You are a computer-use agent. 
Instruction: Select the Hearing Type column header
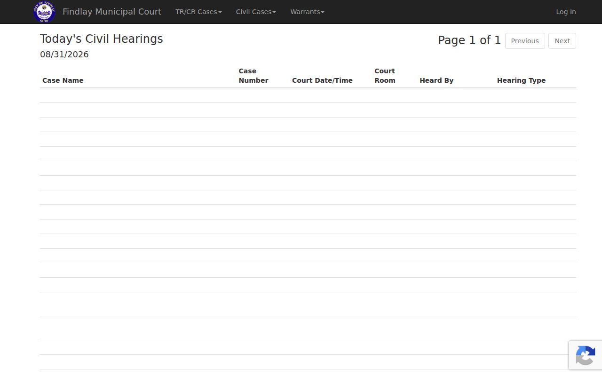521,80
